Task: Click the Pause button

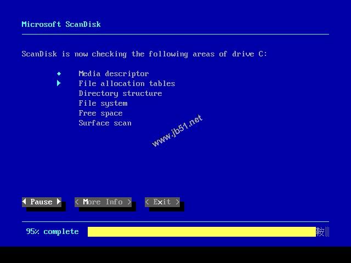Action: pos(42,202)
